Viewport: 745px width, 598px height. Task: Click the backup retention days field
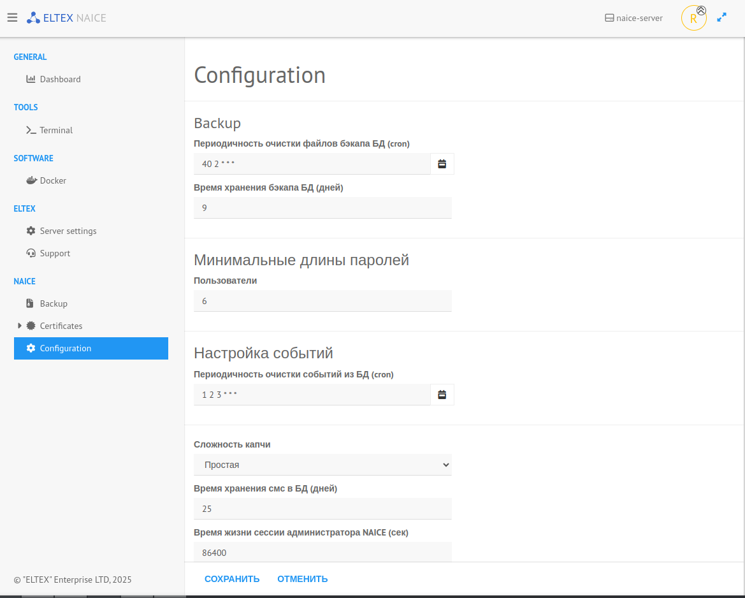[322, 208]
